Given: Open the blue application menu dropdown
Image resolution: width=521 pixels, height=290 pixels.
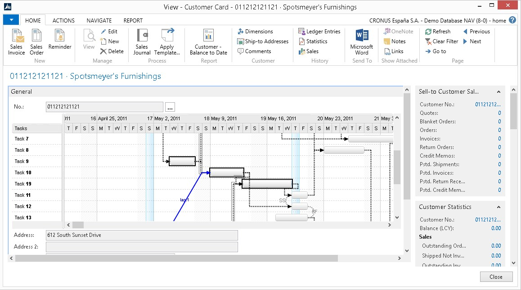Looking at the screenshot, I should click(11, 20).
